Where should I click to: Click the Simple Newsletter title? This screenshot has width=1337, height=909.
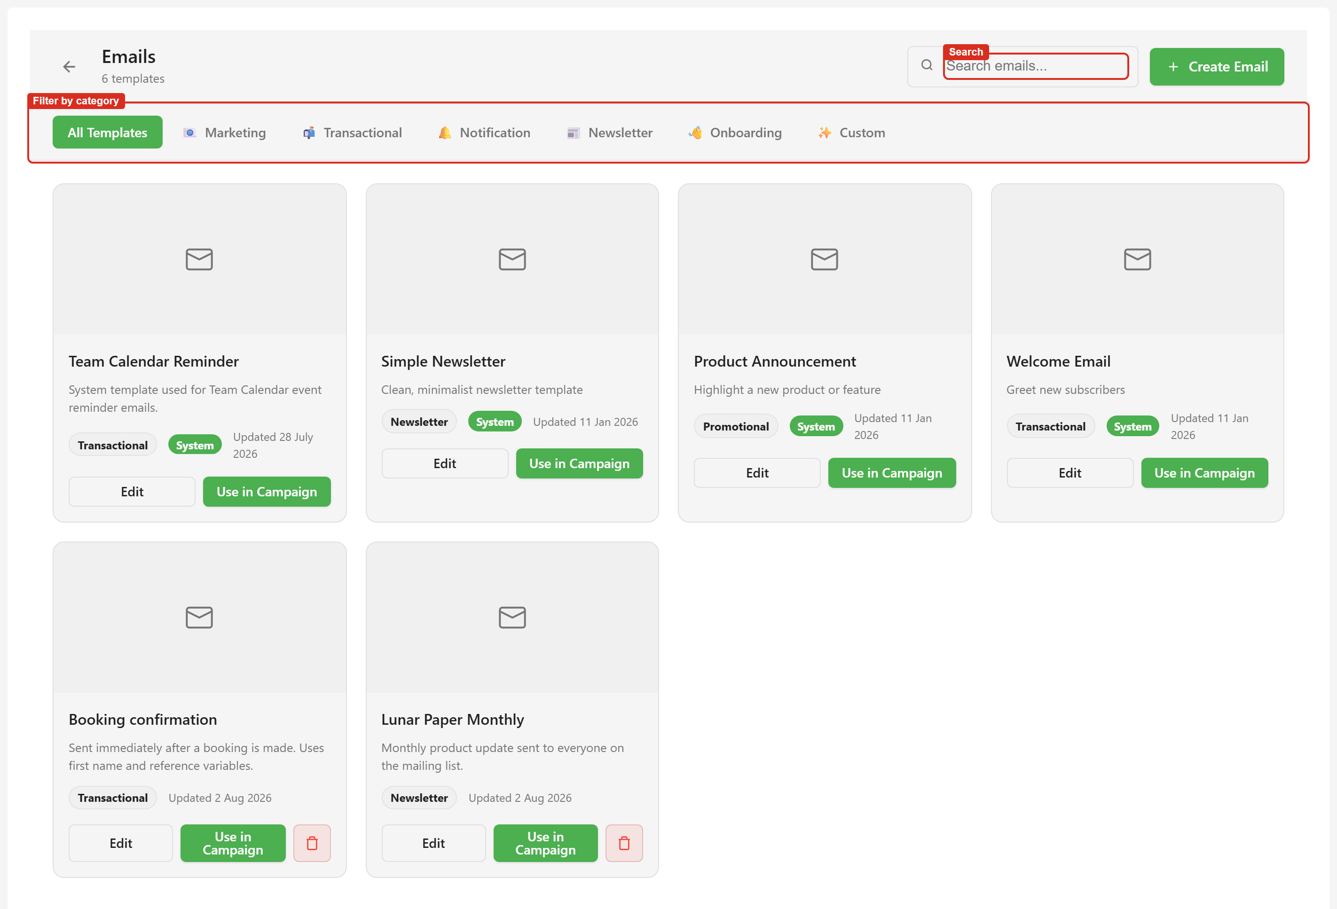tap(443, 361)
